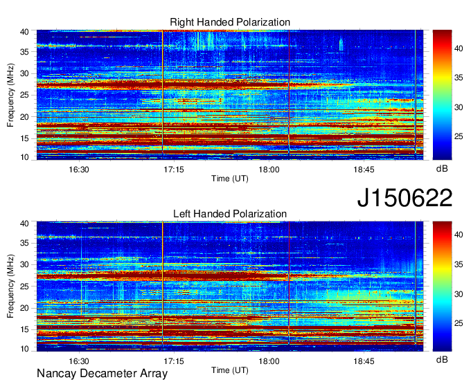
Task: Click the 35 MHz tick of Left Handed plot
Action: click(x=24, y=243)
